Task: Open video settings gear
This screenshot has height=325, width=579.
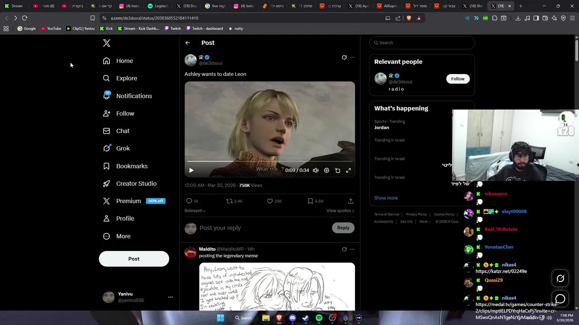Action: [x=327, y=170]
